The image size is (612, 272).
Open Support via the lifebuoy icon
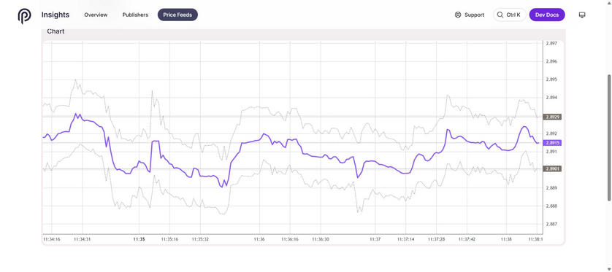pos(458,15)
